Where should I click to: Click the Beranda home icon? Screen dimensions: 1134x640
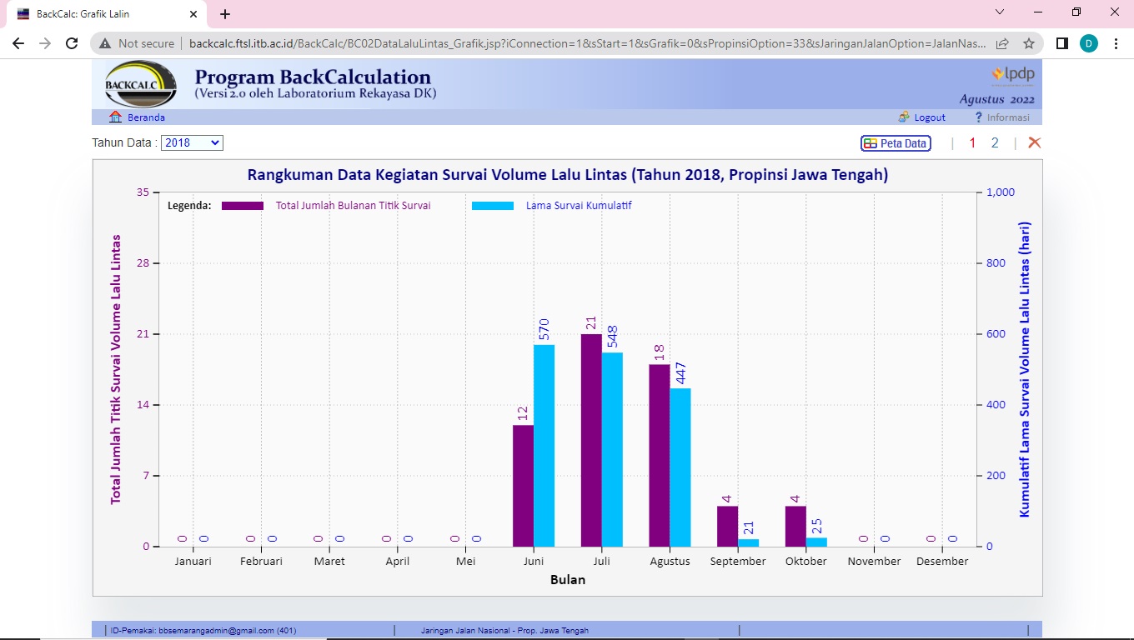click(116, 117)
